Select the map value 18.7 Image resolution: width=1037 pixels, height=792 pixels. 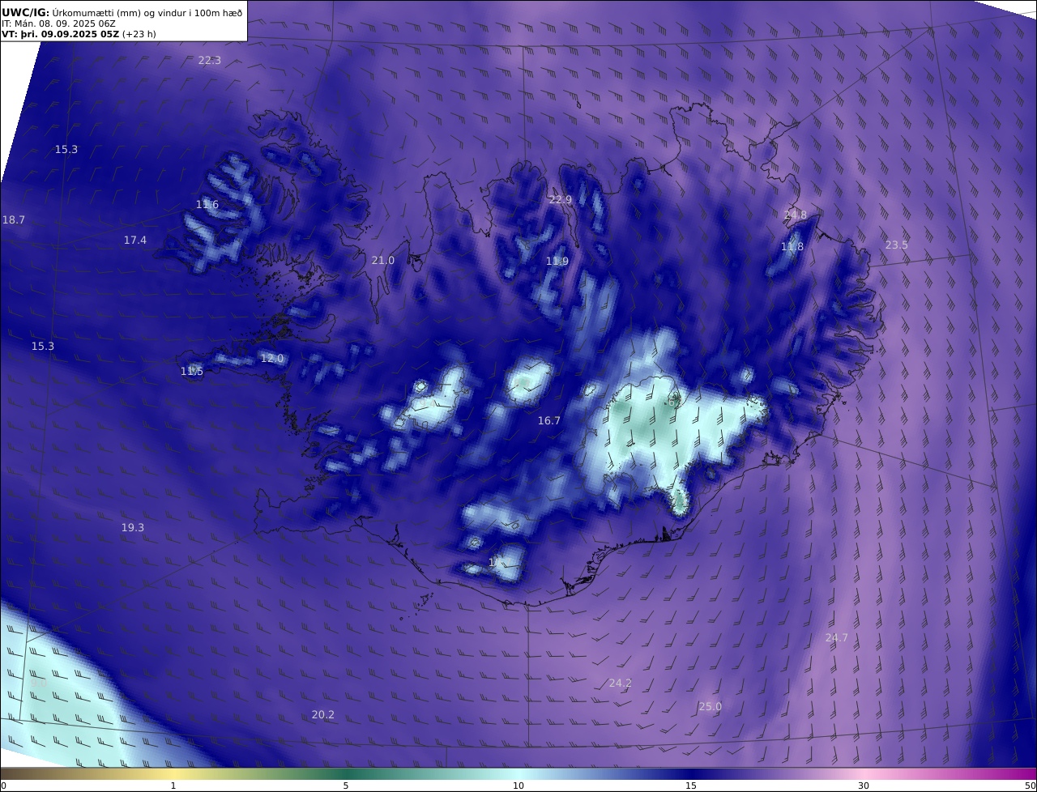pos(14,219)
